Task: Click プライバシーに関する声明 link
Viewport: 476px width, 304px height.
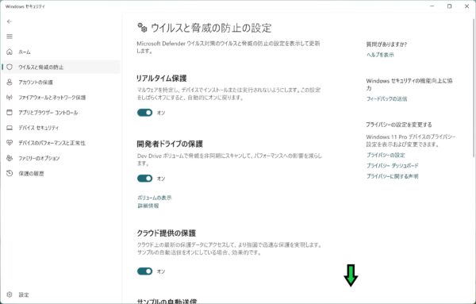Action: 392,176
